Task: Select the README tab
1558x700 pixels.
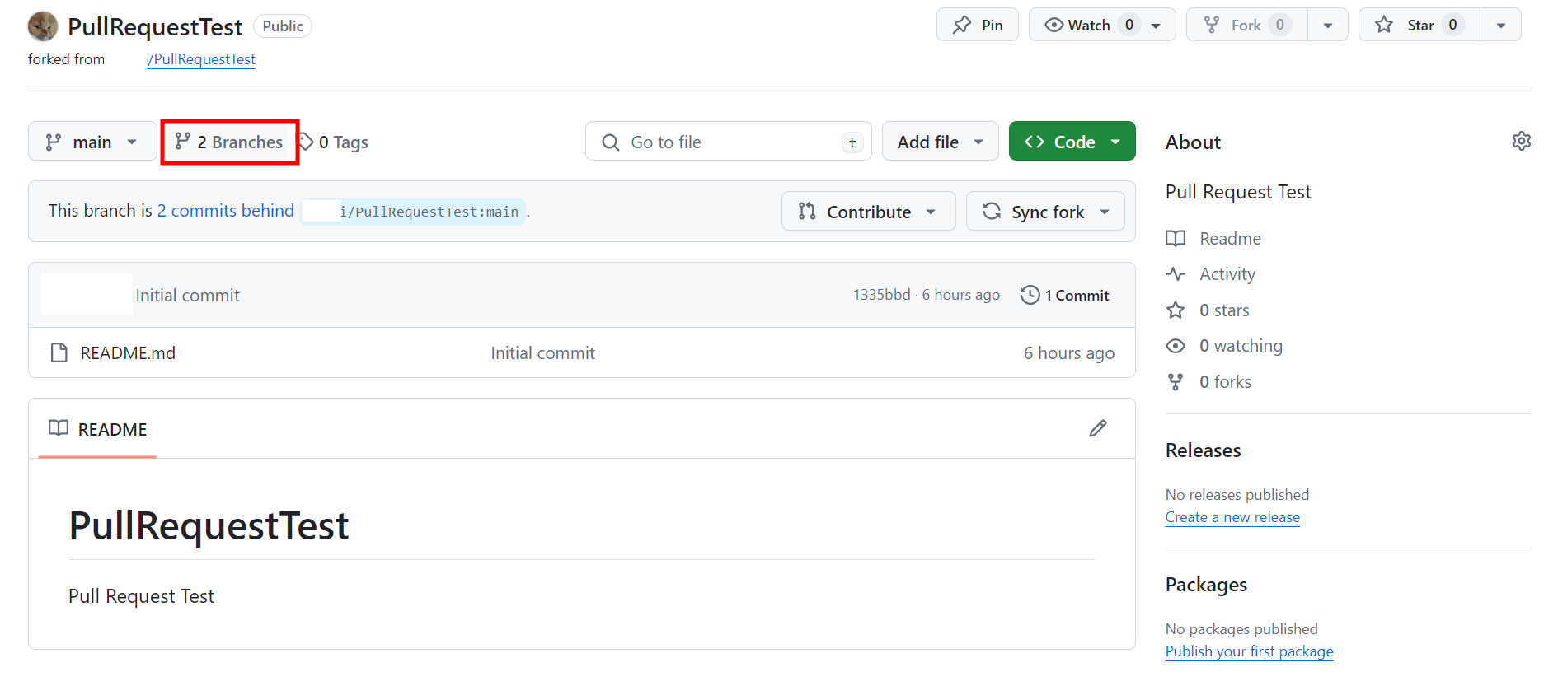Action: click(97, 429)
